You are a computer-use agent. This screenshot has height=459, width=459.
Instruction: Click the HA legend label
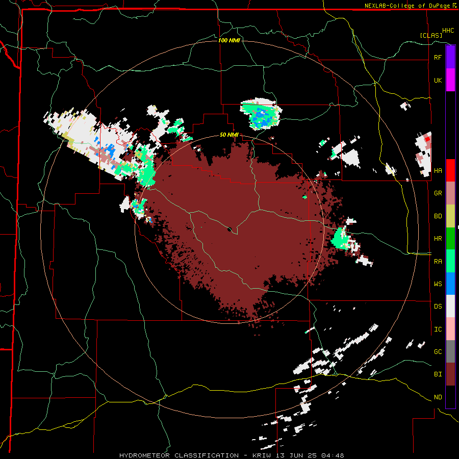(438, 170)
